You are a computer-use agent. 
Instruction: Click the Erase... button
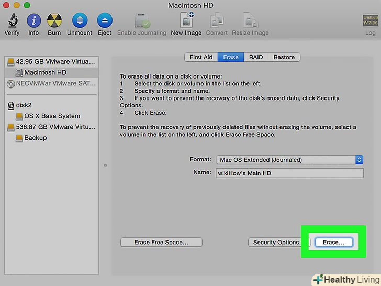(x=333, y=242)
